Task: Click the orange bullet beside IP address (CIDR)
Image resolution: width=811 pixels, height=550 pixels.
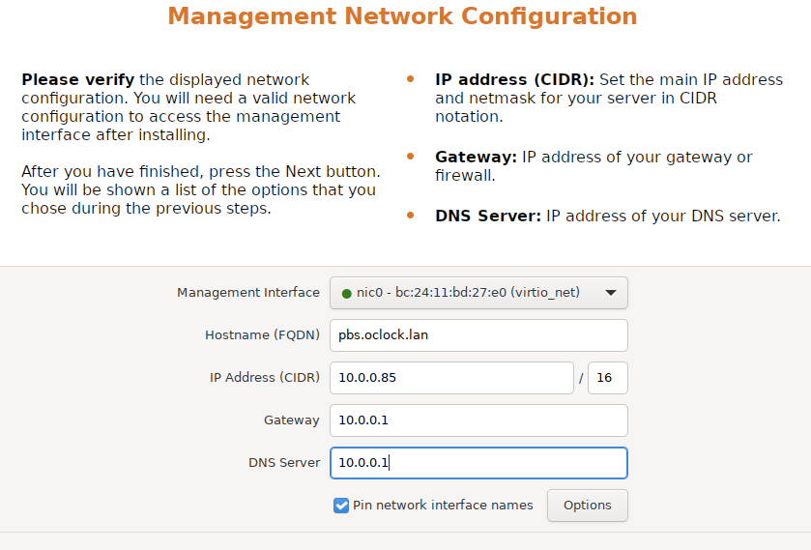Action: (411, 79)
